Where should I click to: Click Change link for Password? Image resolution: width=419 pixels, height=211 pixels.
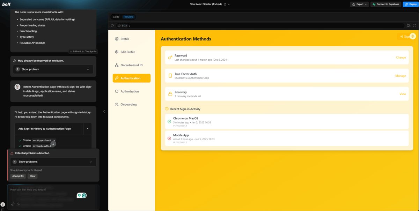tap(400, 58)
